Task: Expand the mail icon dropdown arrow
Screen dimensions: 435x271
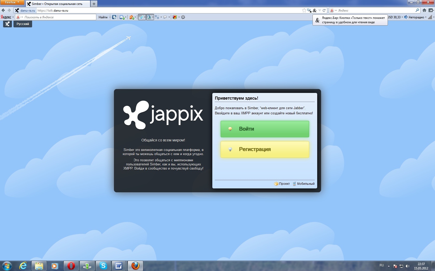Action: click(126, 17)
